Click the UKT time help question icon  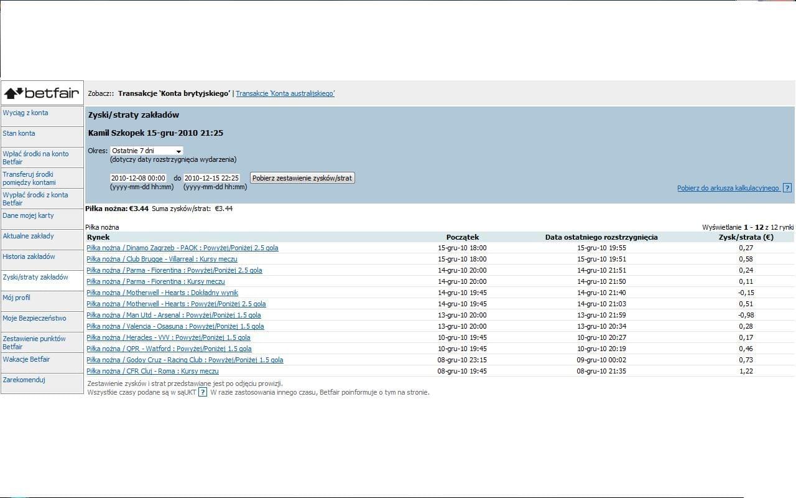(203, 392)
